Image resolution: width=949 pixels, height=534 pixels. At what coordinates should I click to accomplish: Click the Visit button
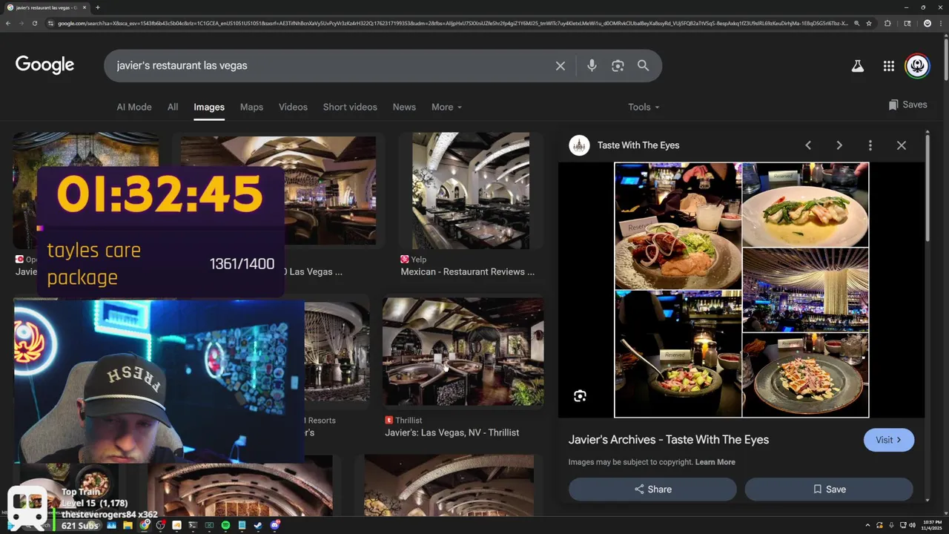tap(889, 440)
